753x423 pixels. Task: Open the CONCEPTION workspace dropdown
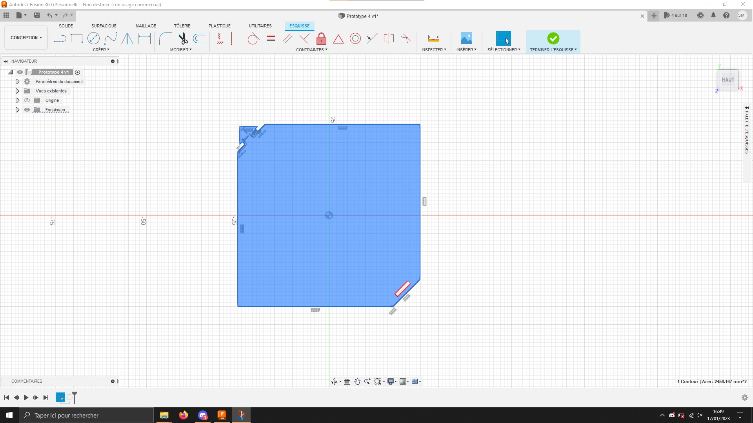pyautogui.click(x=26, y=38)
